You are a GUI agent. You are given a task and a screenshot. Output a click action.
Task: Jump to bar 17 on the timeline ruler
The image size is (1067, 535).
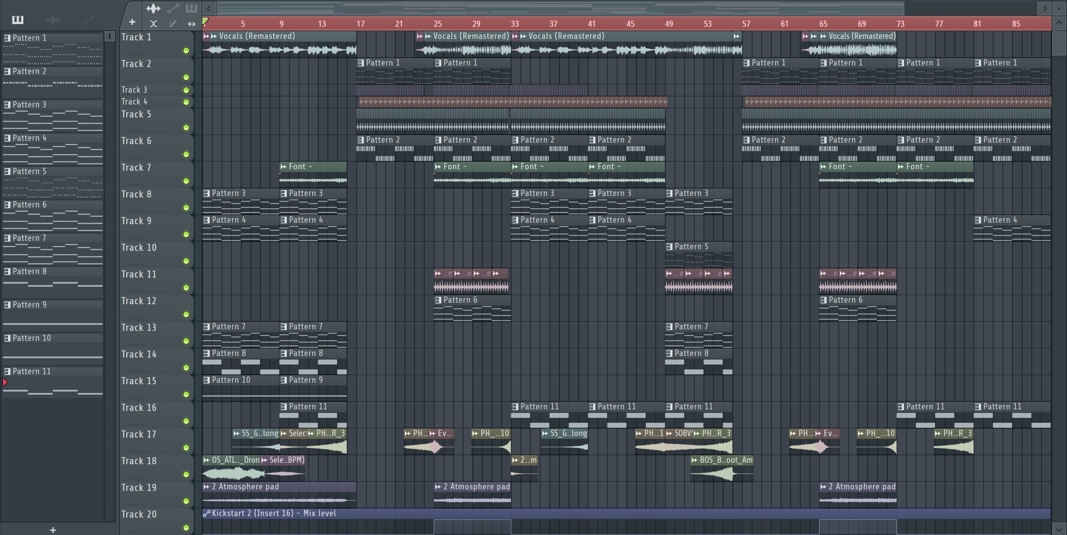point(360,24)
